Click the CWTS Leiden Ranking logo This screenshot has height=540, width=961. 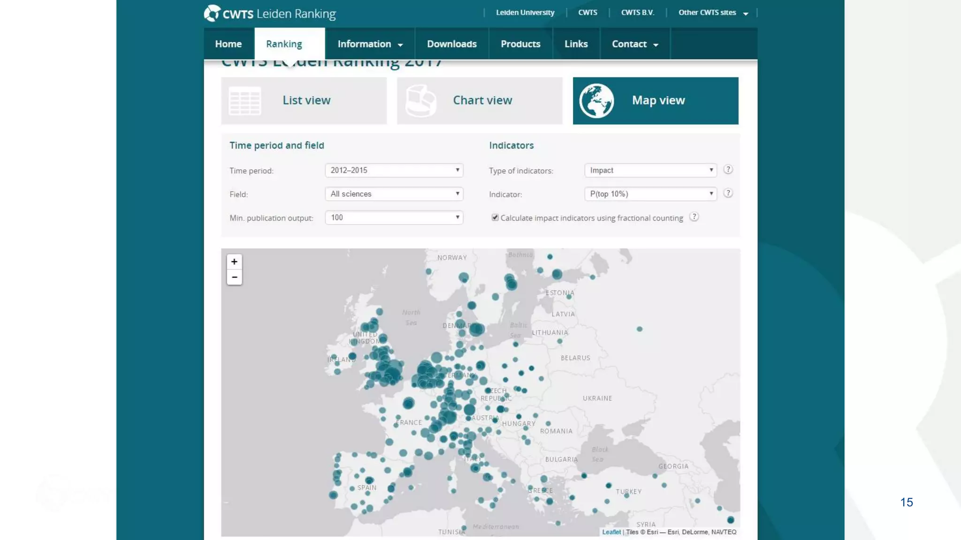pos(270,14)
